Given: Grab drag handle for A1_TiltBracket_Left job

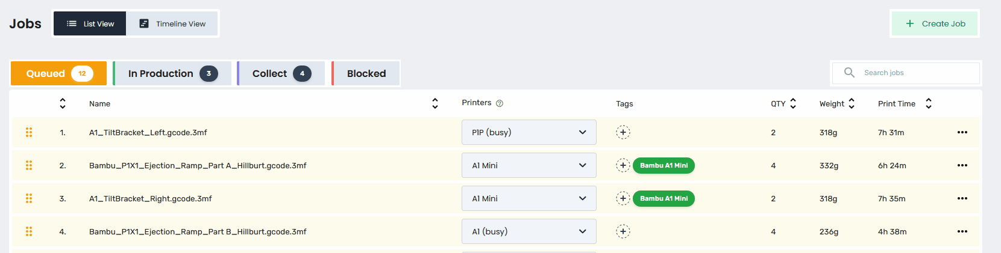Looking at the screenshot, I should [x=29, y=132].
